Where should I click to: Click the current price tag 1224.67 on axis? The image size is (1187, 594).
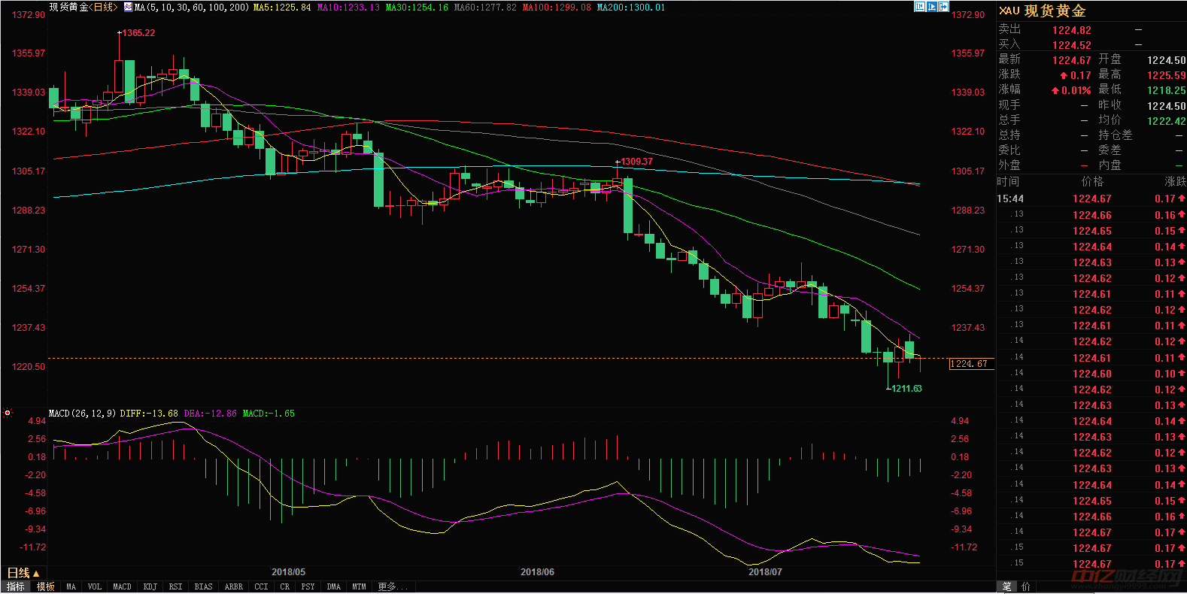pos(971,364)
